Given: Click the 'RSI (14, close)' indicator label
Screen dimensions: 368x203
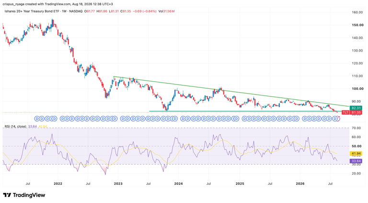Looking at the screenshot, I should pos(15,126).
